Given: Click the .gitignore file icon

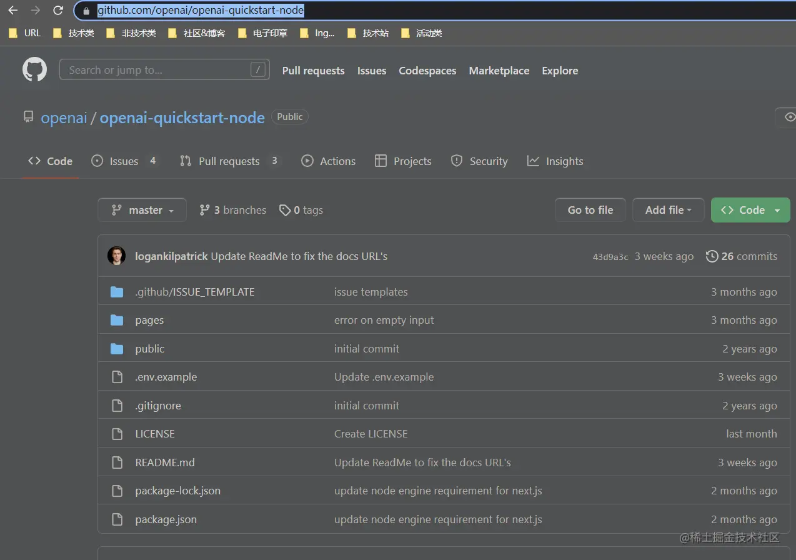Looking at the screenshot, I should point(117,406).
